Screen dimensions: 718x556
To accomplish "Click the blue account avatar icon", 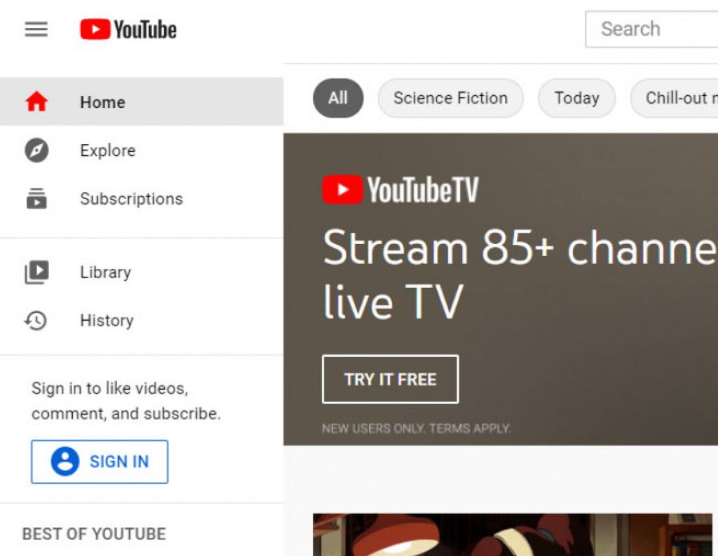I will click(x=65, y=462).
